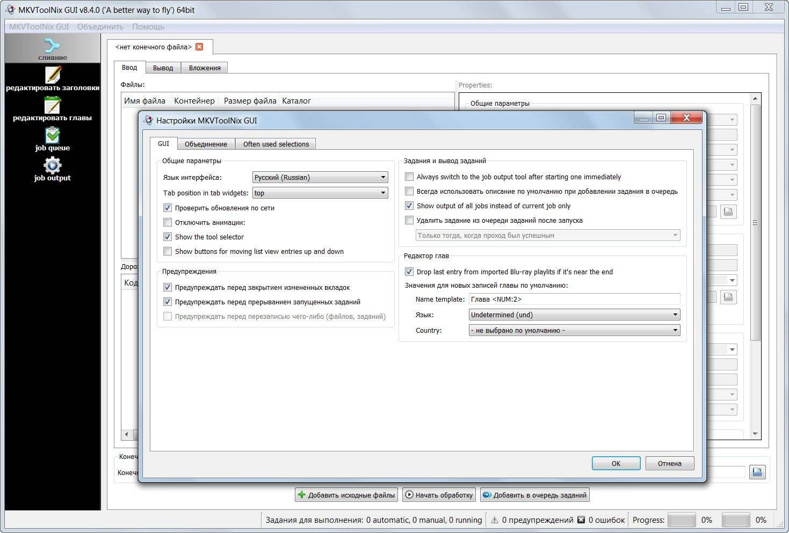Switch to the Ввод tab
The height and width of the screenshot is (533, 789).
coord(129,68)
